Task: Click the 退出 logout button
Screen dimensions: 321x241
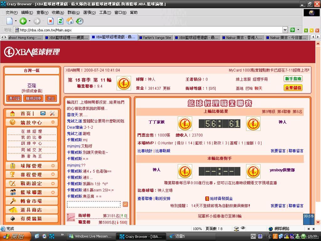Action: [x=50, y=98]
